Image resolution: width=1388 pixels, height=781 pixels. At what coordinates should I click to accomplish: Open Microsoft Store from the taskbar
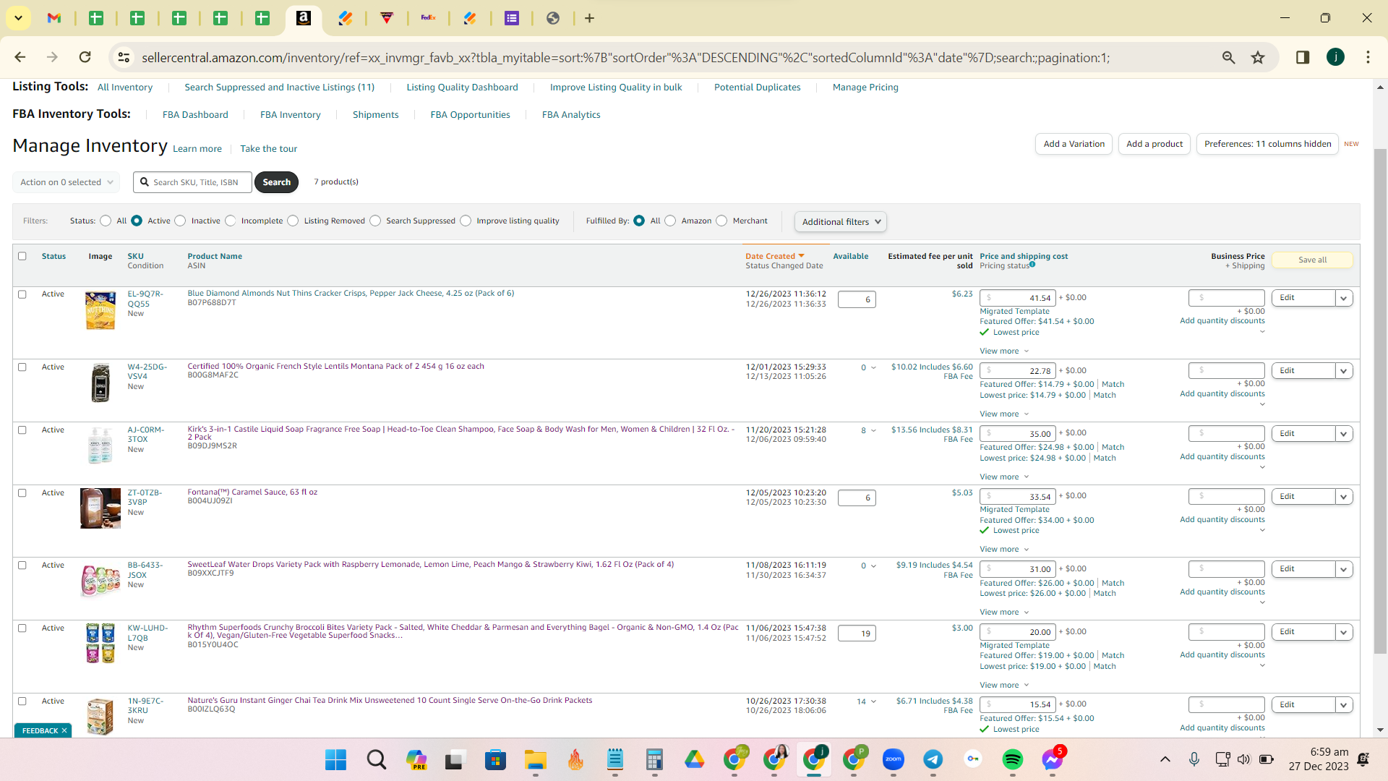point(495,759)
